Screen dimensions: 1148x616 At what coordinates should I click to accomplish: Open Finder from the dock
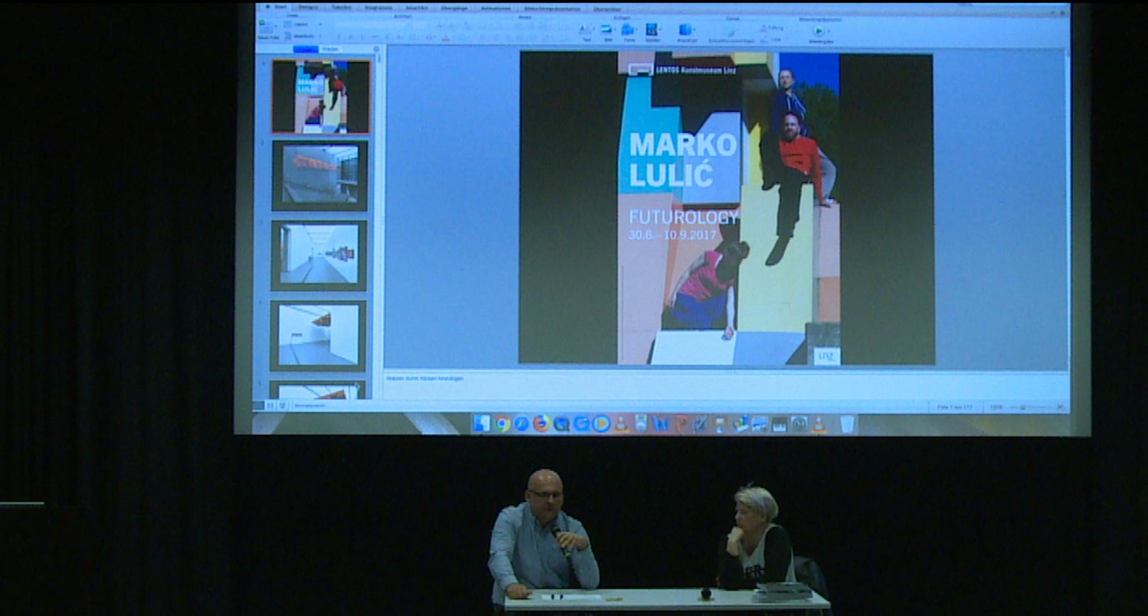point(482,424)
